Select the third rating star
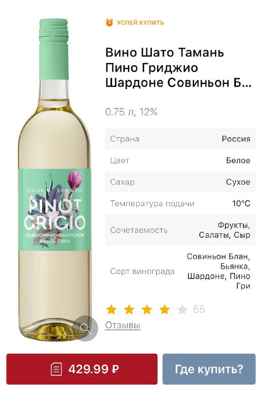Image resolution: width=262 pixels, height=410 pixels. (147, 310)
